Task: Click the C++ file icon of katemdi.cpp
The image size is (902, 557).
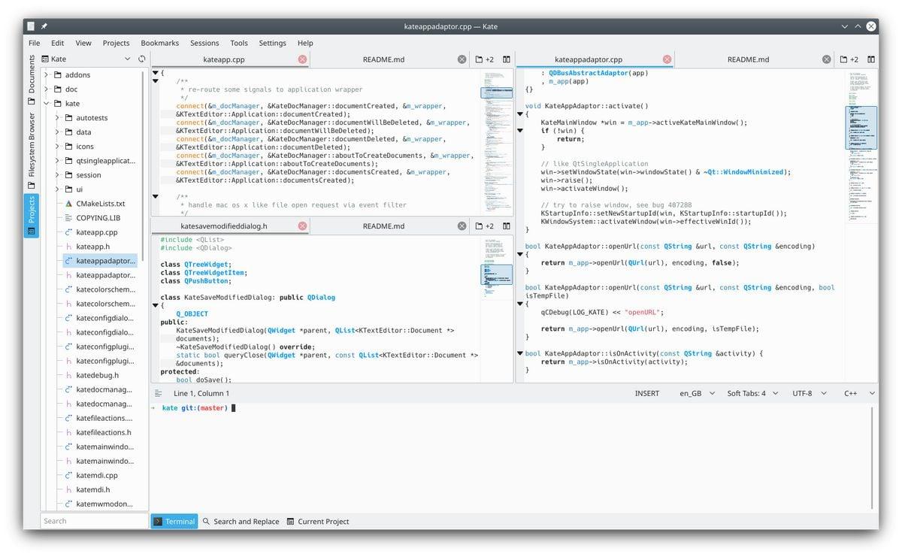Action: tap(68, 475)
